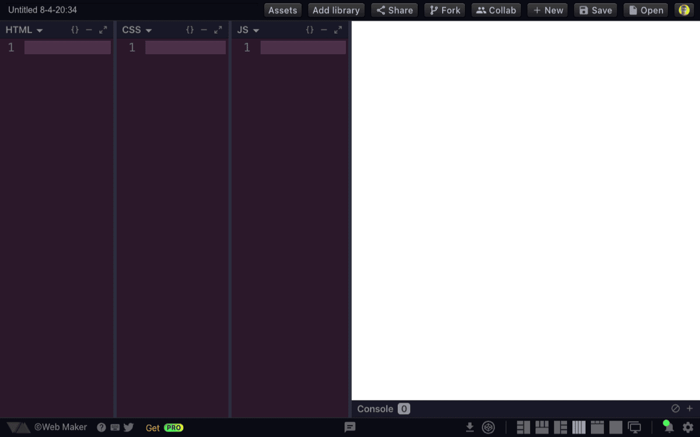Open the Add library panel
This screenshot has width=700, height=437.
point(336,10)
